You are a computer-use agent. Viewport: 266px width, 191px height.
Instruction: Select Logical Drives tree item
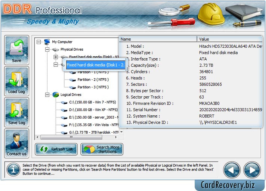coord(71,95)
